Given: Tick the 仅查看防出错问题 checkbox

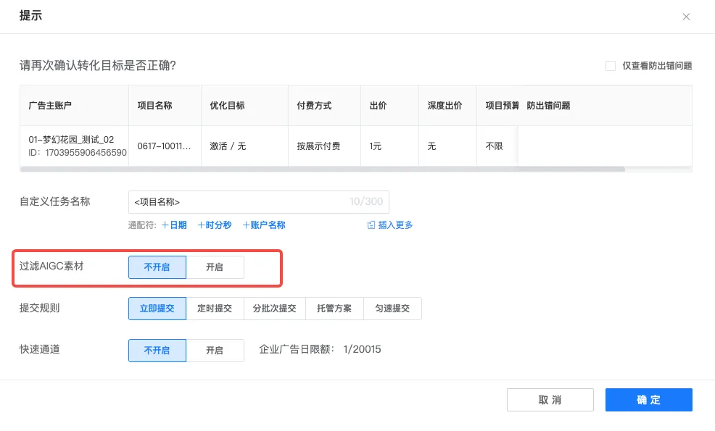Looking at the screenshot, I should (x=610, y=66).
